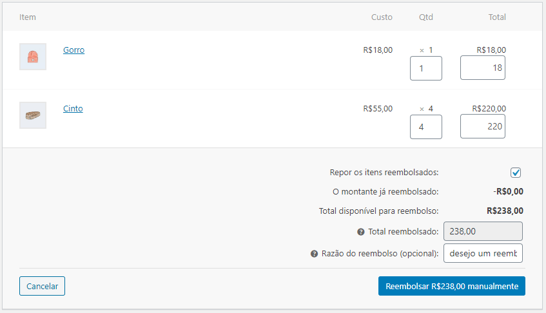Toggle the Repor os itens reembolsados checkbox
The width and height of the screenshot is (546, 313).
point(516,173)
